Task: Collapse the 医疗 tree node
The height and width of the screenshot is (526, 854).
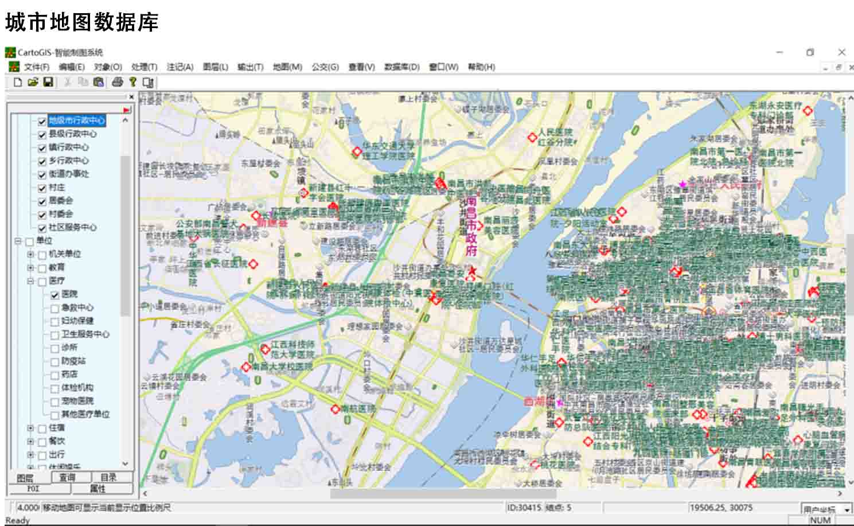Action: [x=30, y=281]
